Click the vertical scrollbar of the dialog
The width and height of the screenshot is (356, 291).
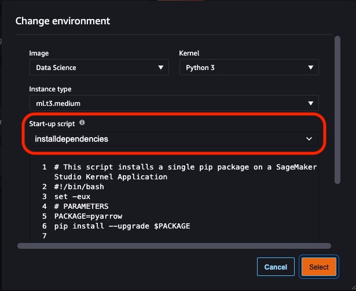tap(337, 110)
